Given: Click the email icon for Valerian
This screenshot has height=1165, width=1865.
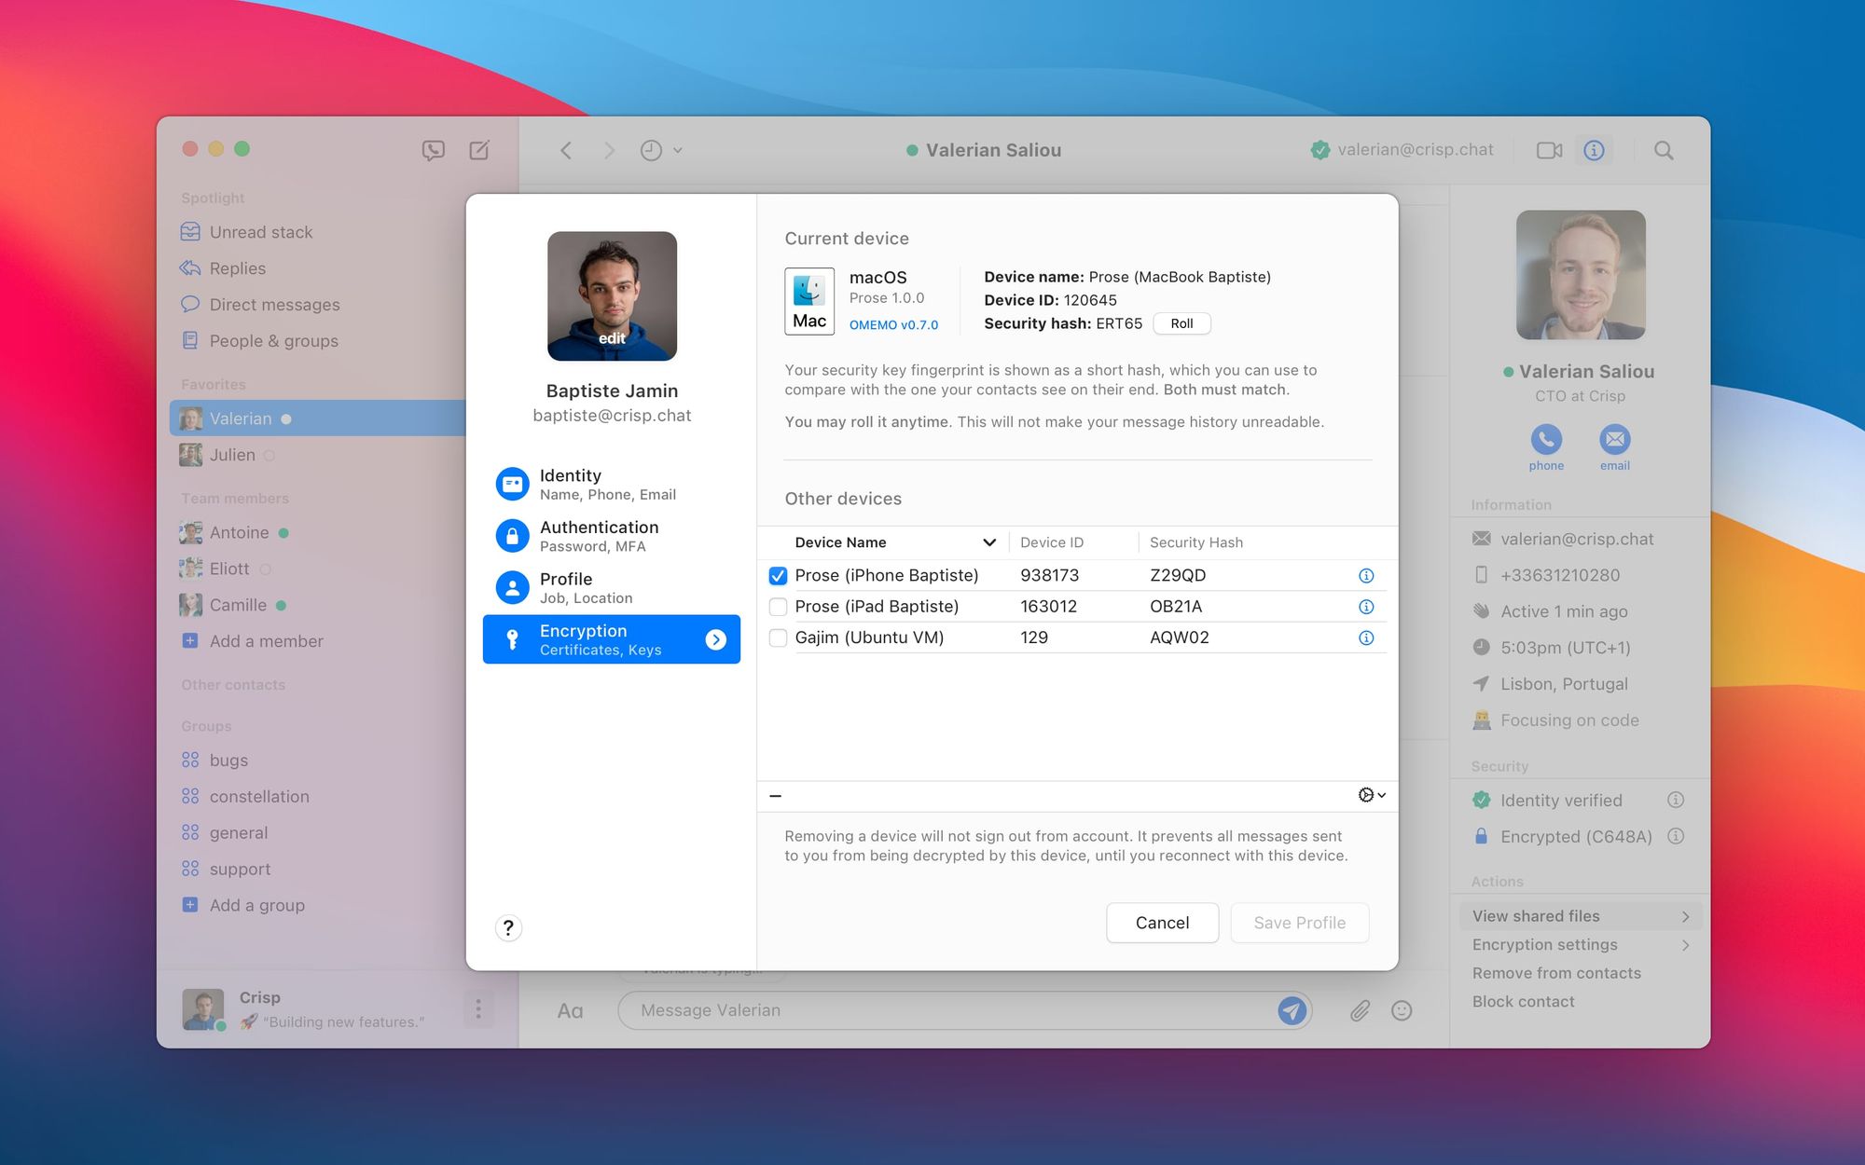Looking at the screenshot, I should [1612, 439].
